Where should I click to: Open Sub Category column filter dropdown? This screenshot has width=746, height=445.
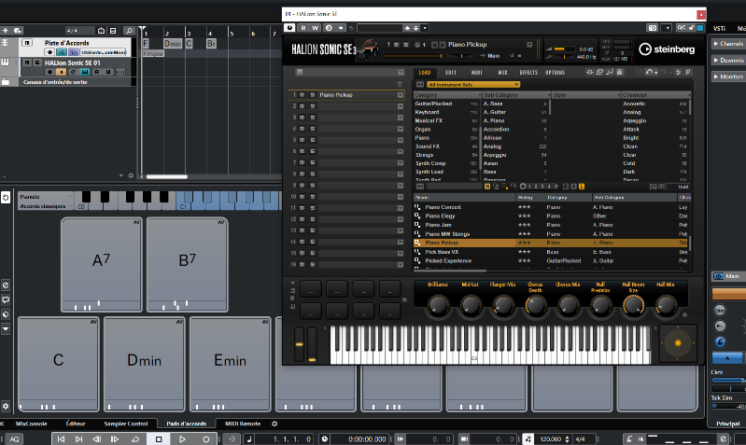tap(549, 94)
